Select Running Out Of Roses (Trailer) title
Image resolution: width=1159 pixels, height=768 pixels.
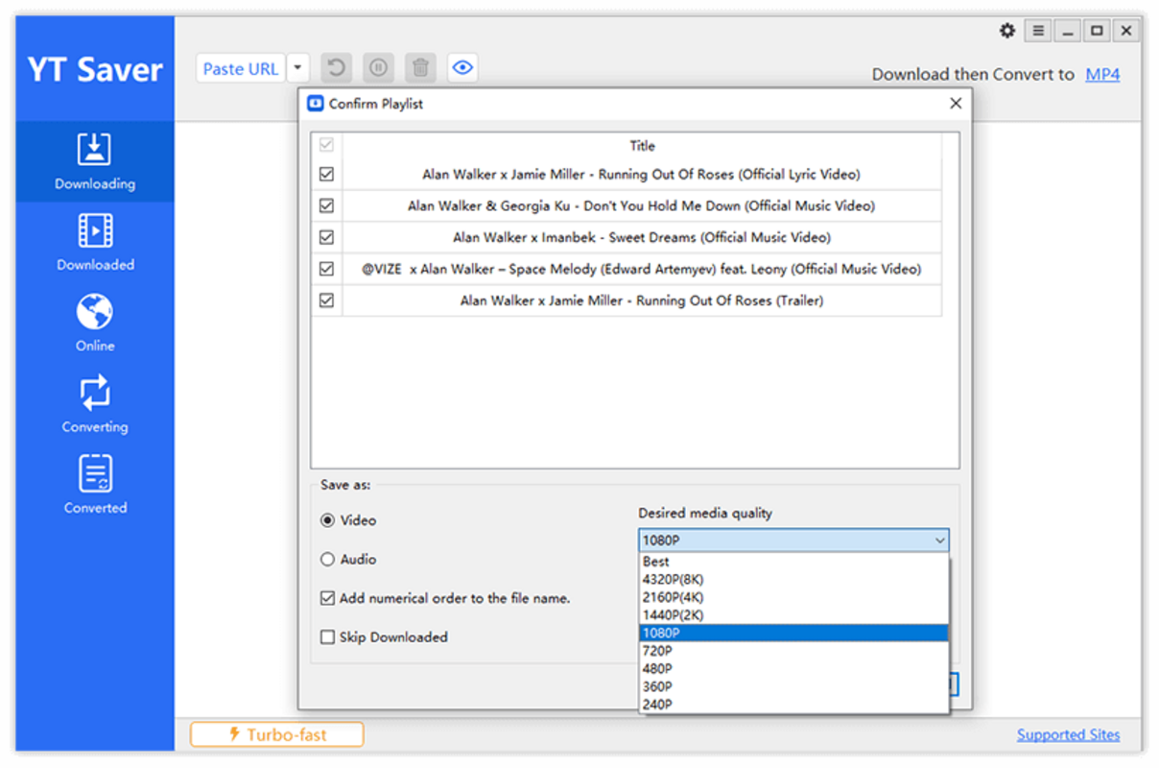click(642, 300)
